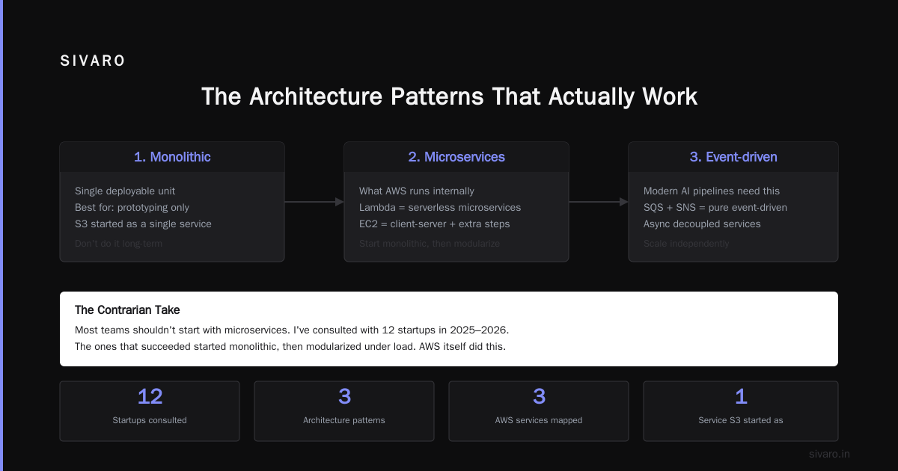Select the sentence starting 'The ones that succeeded'
The width and height of the screenshot is (898, 471).
tap(290, 346)
